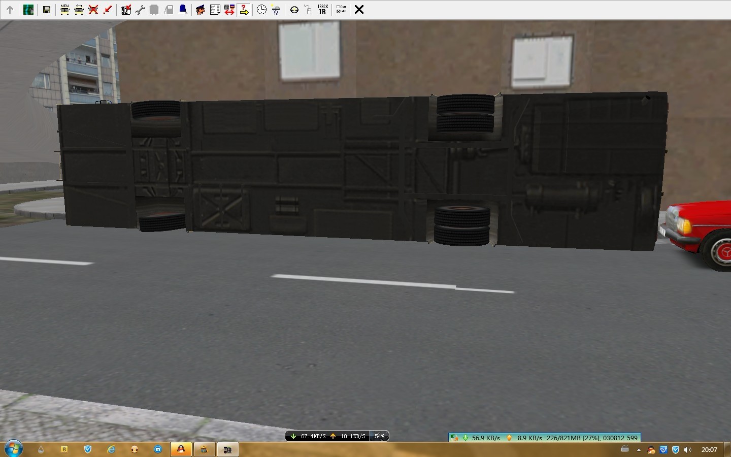This screenshot has height=457, width=731.
Task: Delete bus with the red-crossed bus icon
Action: click(93, 10)
